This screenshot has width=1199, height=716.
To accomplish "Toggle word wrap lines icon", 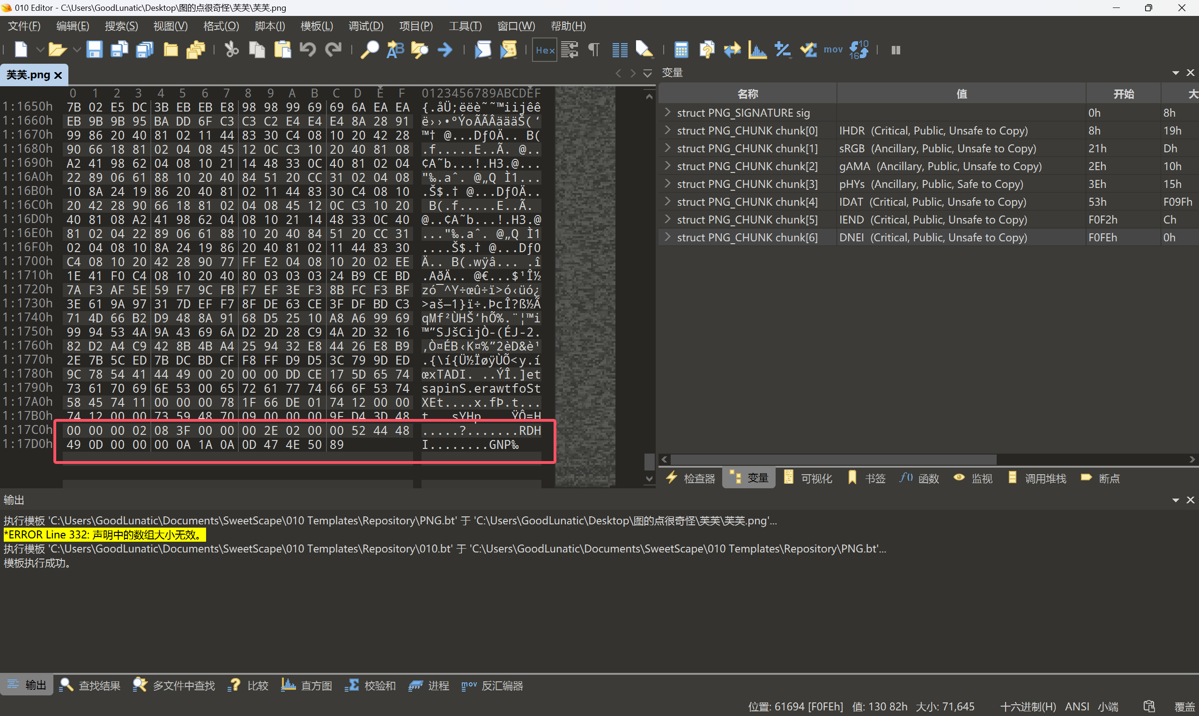I will click(570, 50).
